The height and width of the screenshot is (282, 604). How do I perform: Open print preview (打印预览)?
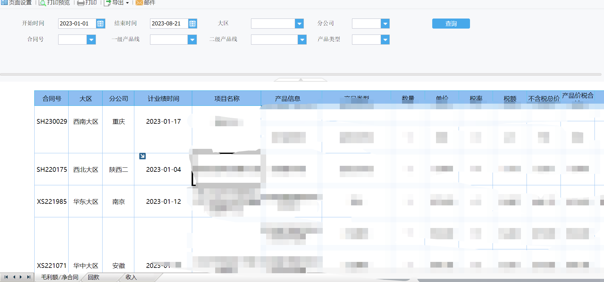54,3
